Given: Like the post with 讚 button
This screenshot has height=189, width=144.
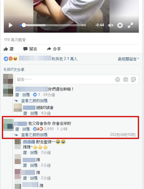Looking at the screenshot, I should [9, 49].
